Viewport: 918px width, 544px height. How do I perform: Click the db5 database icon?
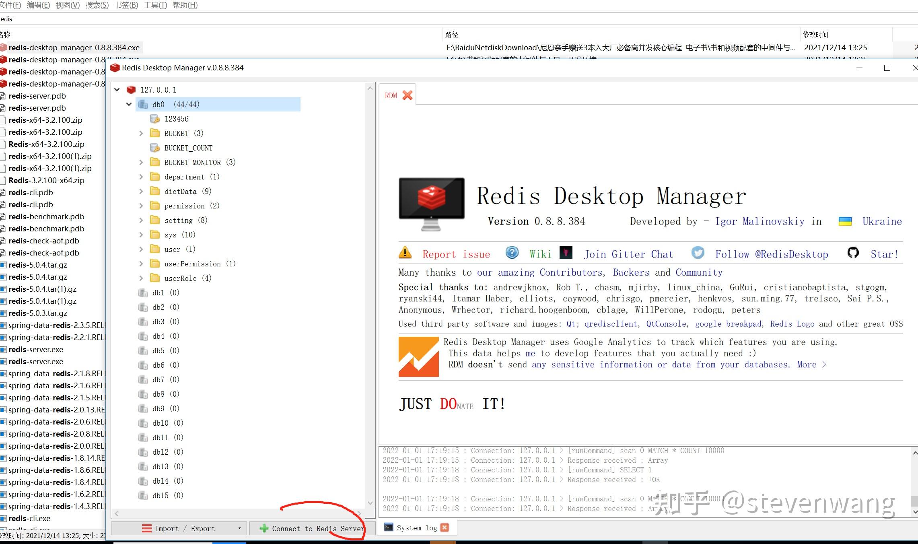(x=142, y=350)
